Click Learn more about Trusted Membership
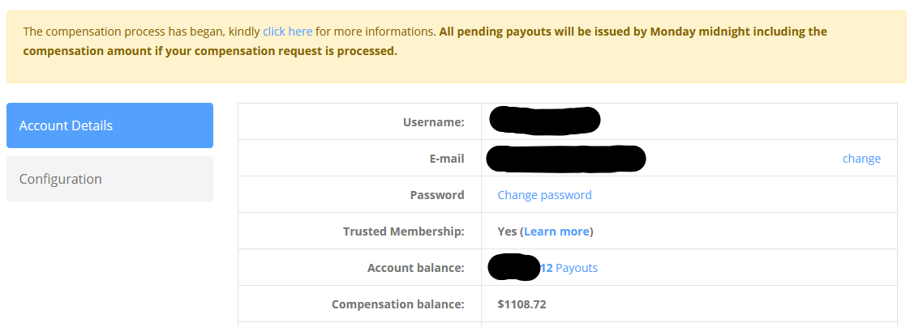 tap(557, 231)
